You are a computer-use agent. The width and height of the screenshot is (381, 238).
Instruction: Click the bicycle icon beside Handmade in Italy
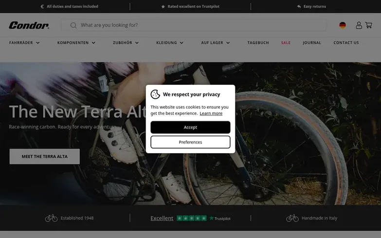click(x=292, y=218)
